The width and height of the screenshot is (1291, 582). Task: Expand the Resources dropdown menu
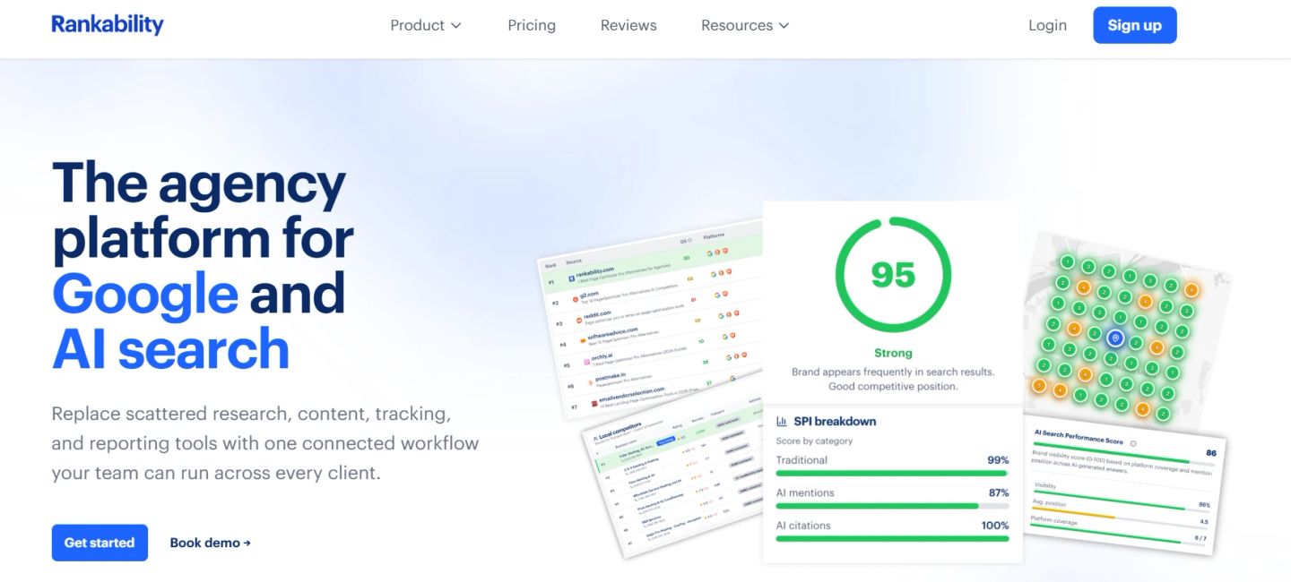pyautogui.click(x=745, y=25)
